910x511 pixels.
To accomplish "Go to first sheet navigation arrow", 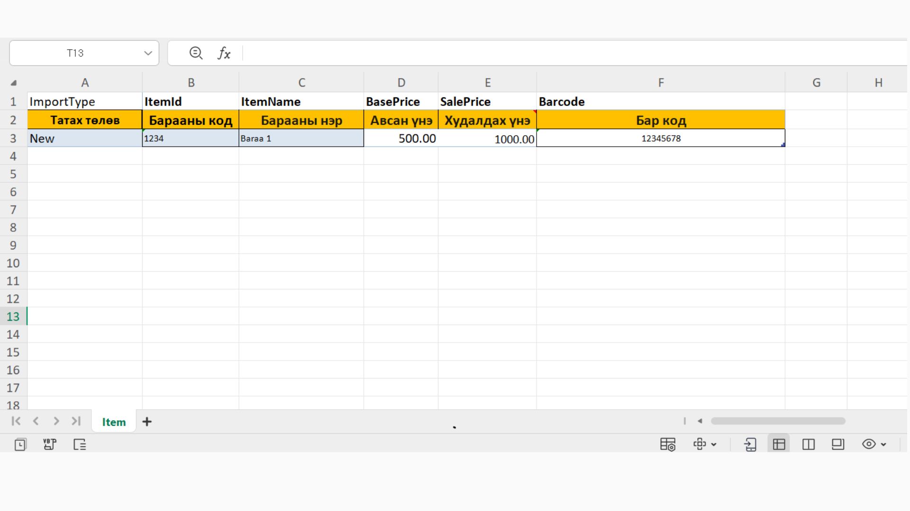I will [x=16, y=421].
